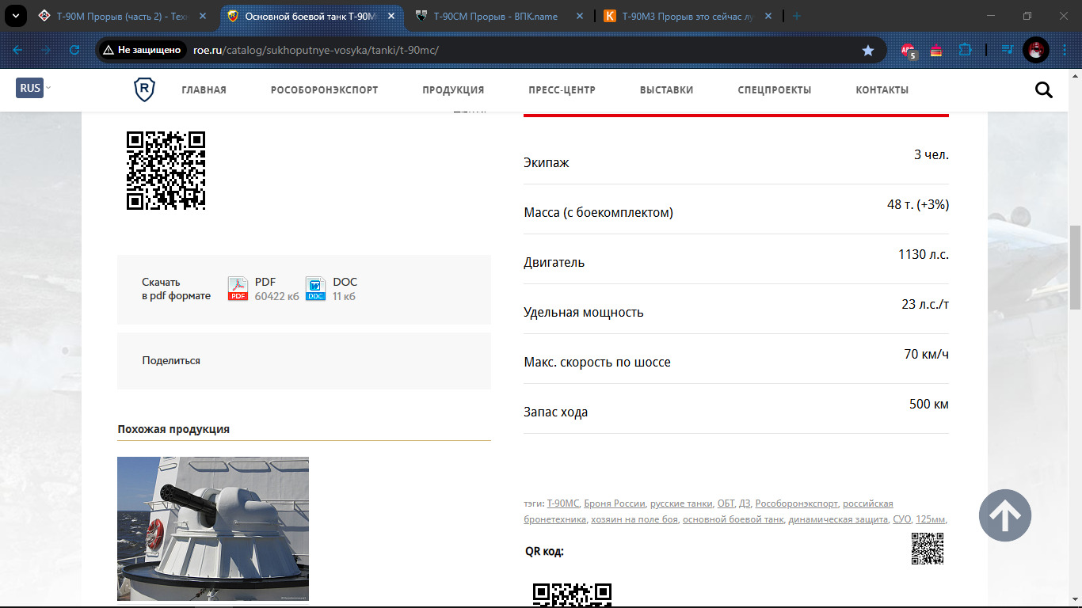Open the naval gun similar product thumbnail
This screenshot has height=608, width=1082.
(x=213, y=529)
